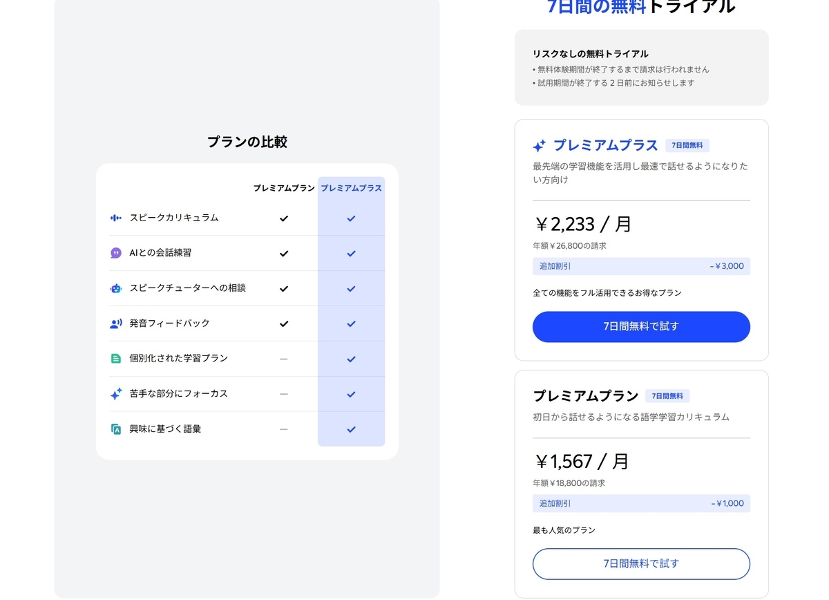Click the grey dash in 個別化された学習プラン row
This screenshot has height=600, width=829.
point(283,359)
